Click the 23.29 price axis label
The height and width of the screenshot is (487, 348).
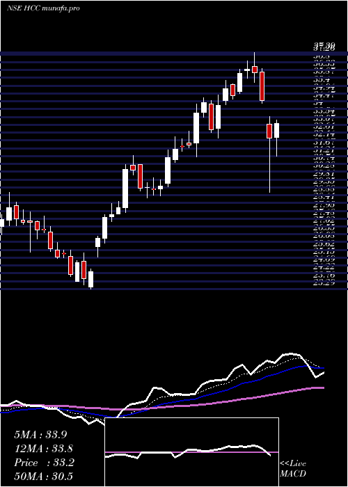pyautogui.click(x=324, y=282)
